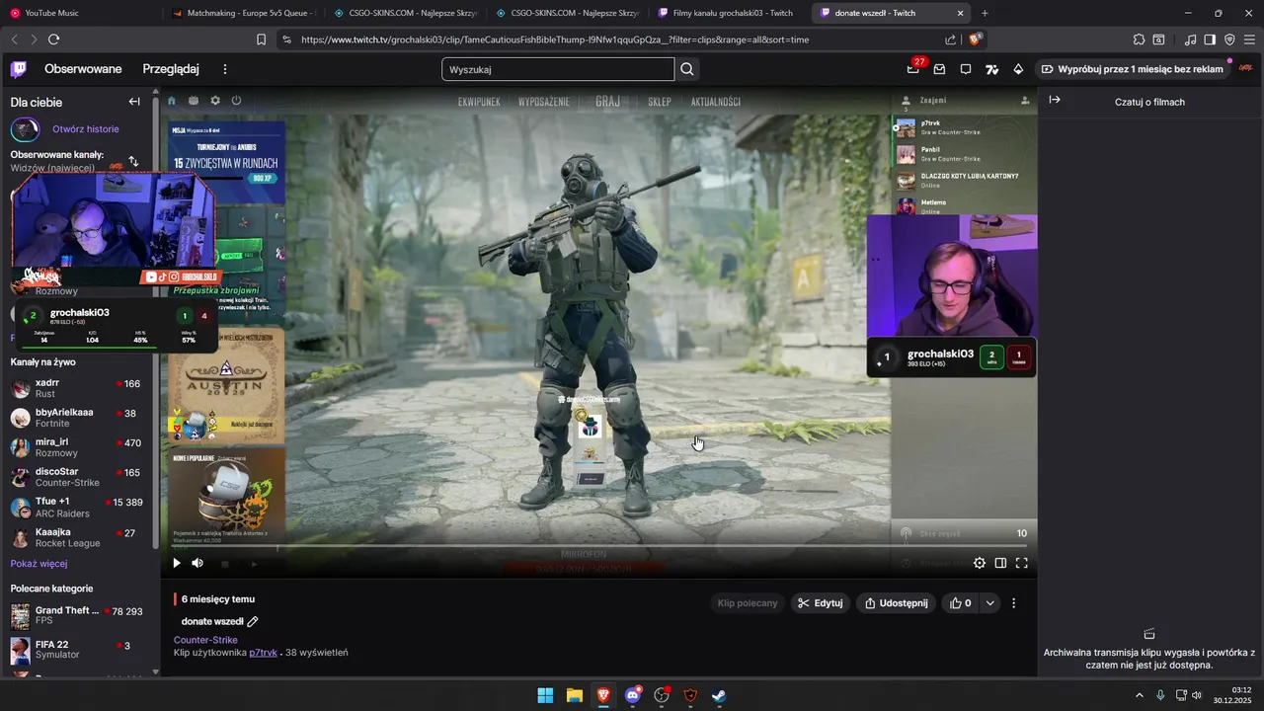Enter fullscreen on the video player
The image size is (1264, 711).
[x=1022, y=563]
